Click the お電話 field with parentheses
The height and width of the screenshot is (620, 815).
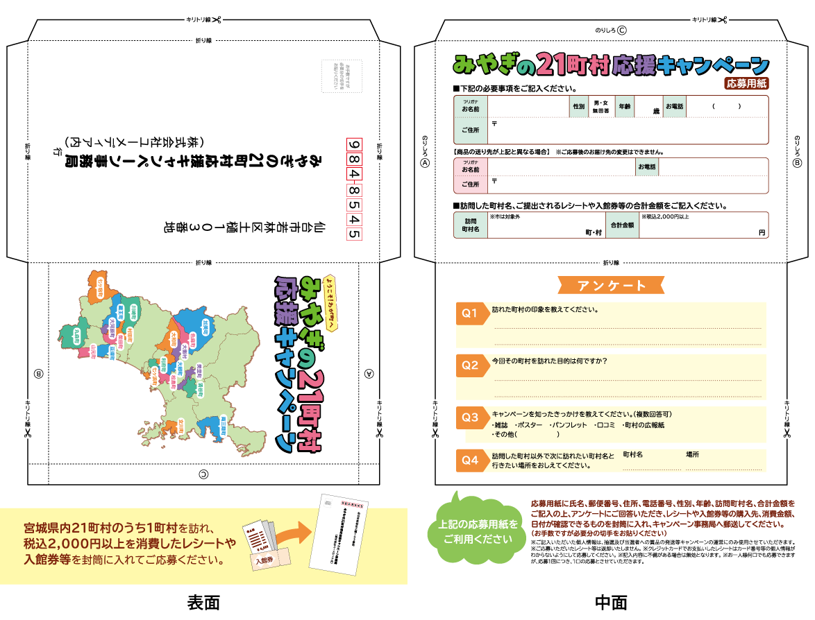point(727,106)
